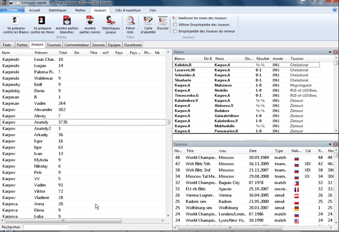This screenshot has width=339, height=232.
Task: Close the Parties panel
Action: [x=335, y=52]
